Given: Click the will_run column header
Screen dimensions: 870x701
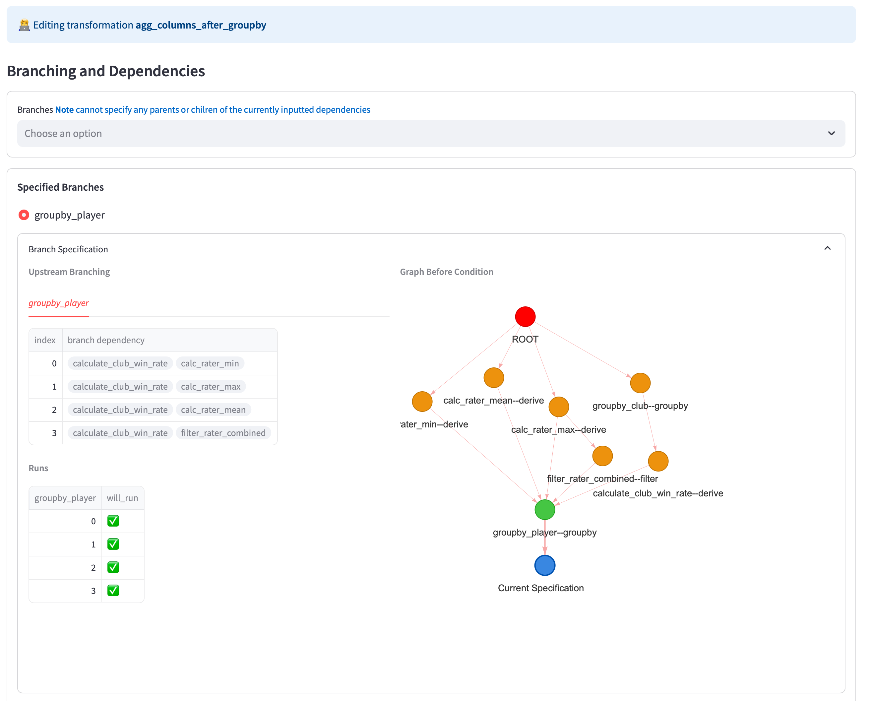Looking at the screenshot, I should 122,498.
